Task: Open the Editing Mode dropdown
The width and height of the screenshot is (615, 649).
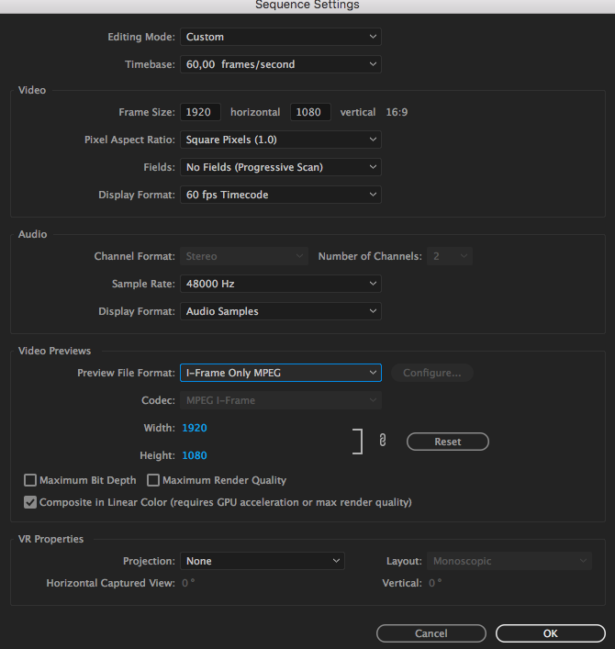Action: coord(280,37)
